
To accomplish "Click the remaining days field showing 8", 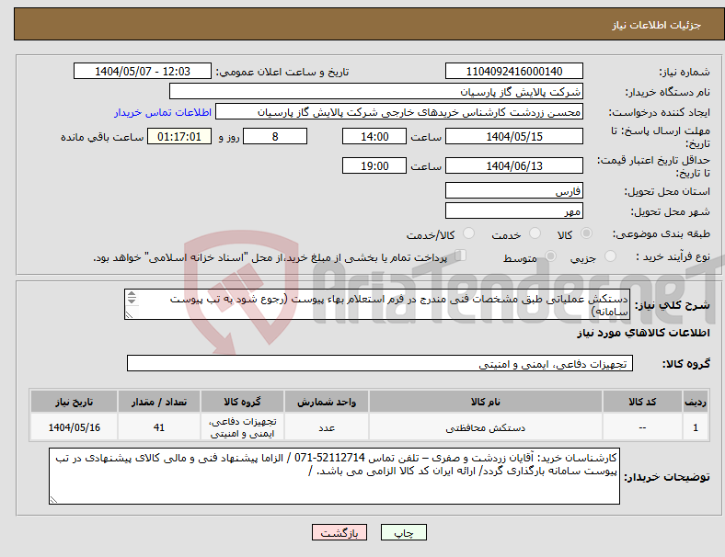I will point(275,137).
